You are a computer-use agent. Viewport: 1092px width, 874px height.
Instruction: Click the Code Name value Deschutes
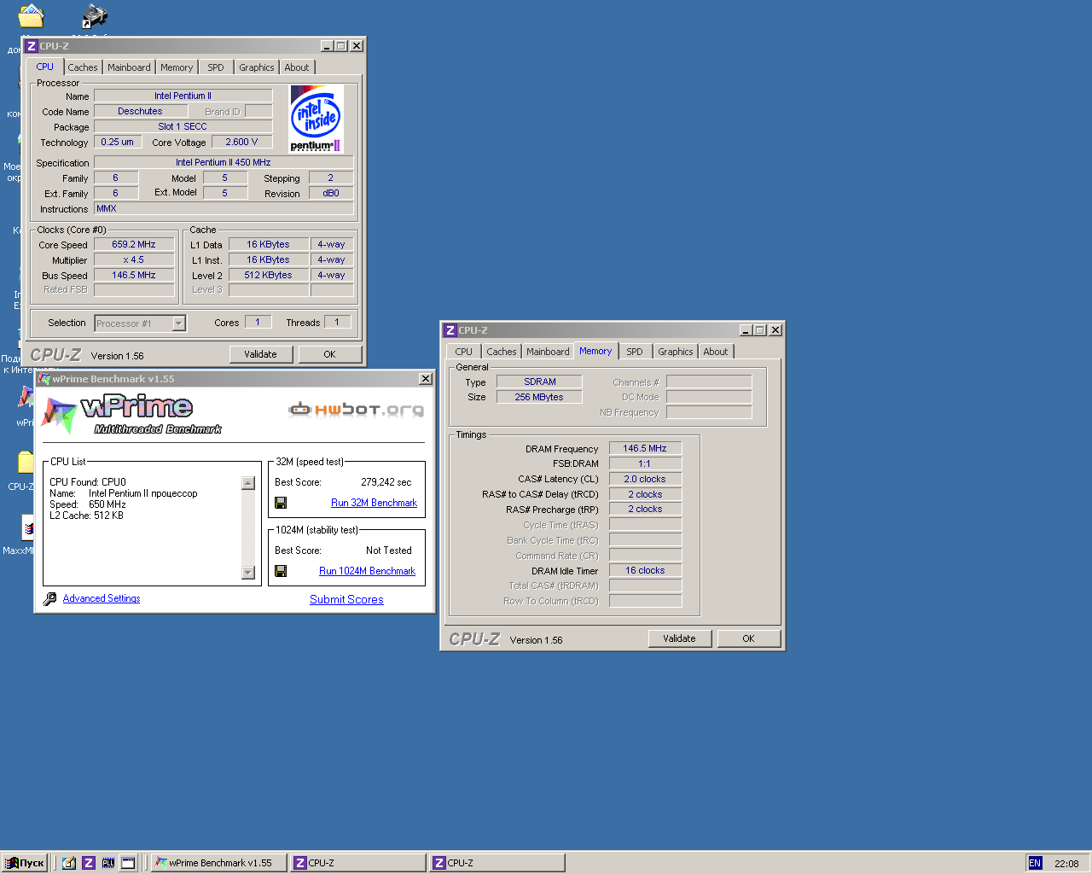coord(141,111)
